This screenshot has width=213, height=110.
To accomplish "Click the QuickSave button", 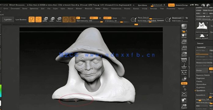I will [142, 5].
